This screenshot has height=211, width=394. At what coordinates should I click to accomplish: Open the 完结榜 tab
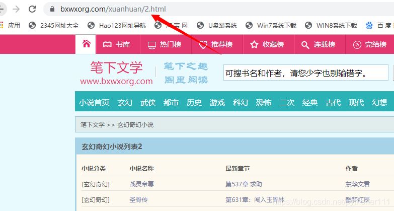coord(369,44)
